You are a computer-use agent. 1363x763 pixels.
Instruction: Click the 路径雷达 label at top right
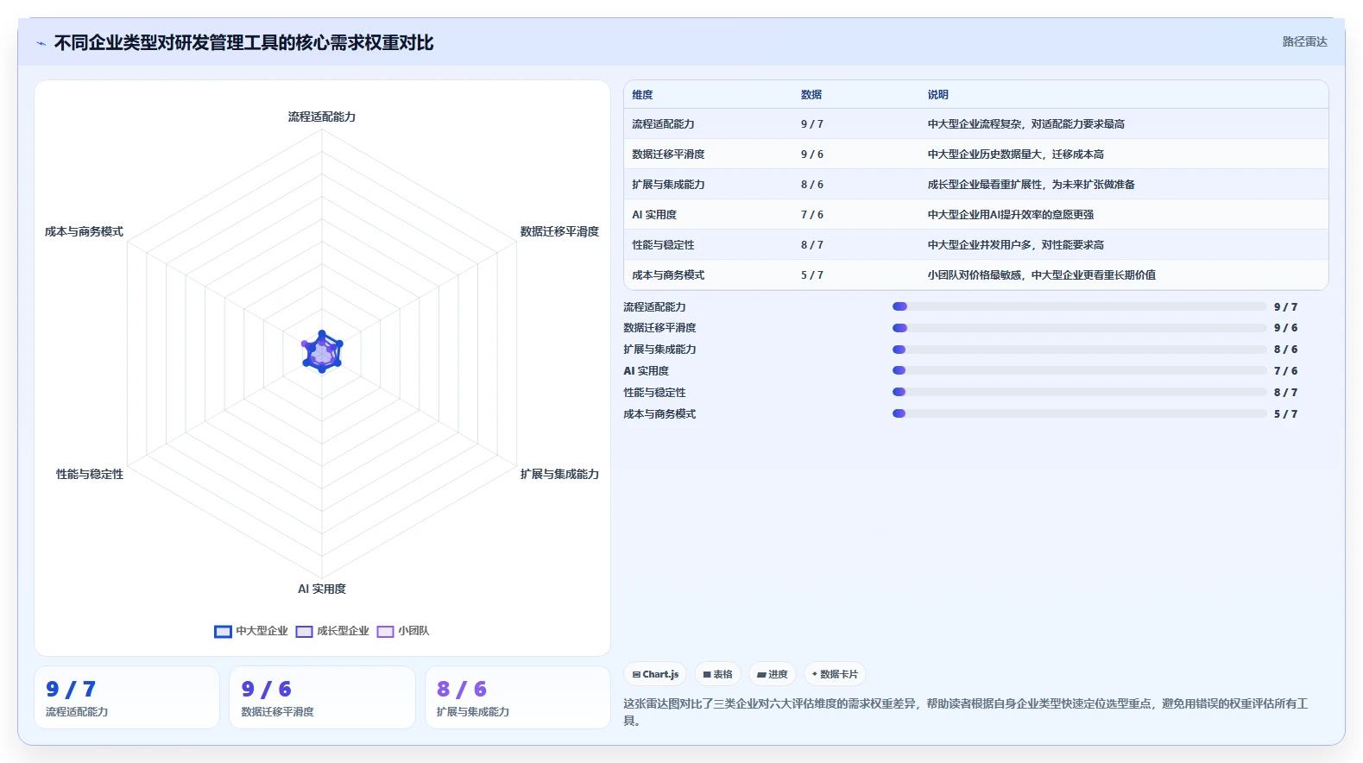tap(1304, 41)
